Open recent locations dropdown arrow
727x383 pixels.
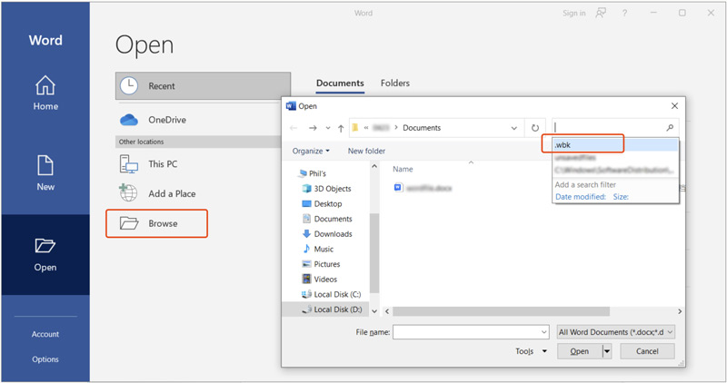point(328,128)
